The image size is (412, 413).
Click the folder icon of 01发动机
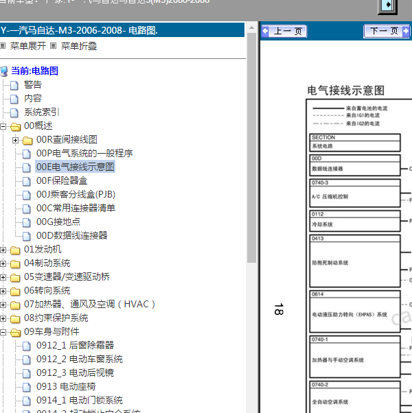point(15,250)
